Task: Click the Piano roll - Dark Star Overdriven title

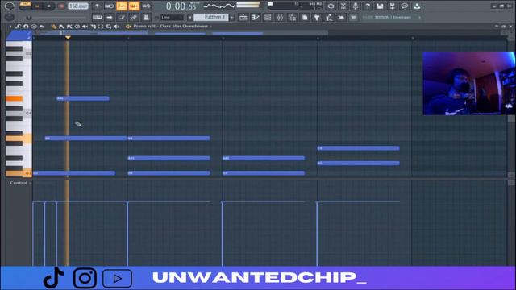Action: pyautogui.click(x=170, y=27)
